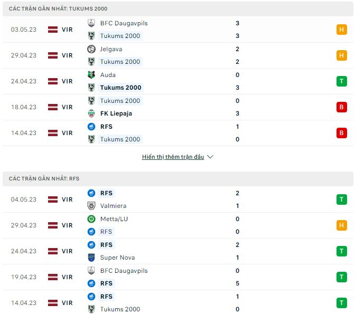The width and height of the screenshot is (355, 314).
Task: Open the FK Liepaja team name link
Action: pyautogui.click(x=116, y=113)
